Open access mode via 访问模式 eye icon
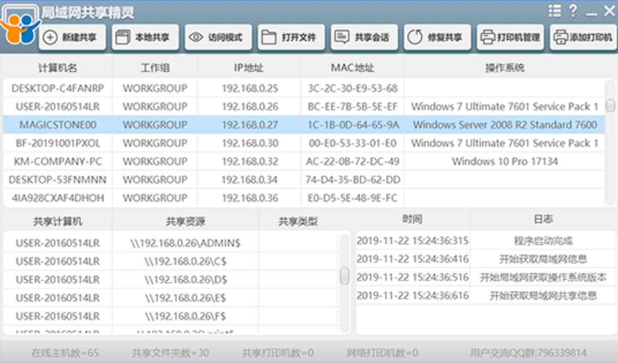Screen dimensions: 618x363 pos(218,38)
